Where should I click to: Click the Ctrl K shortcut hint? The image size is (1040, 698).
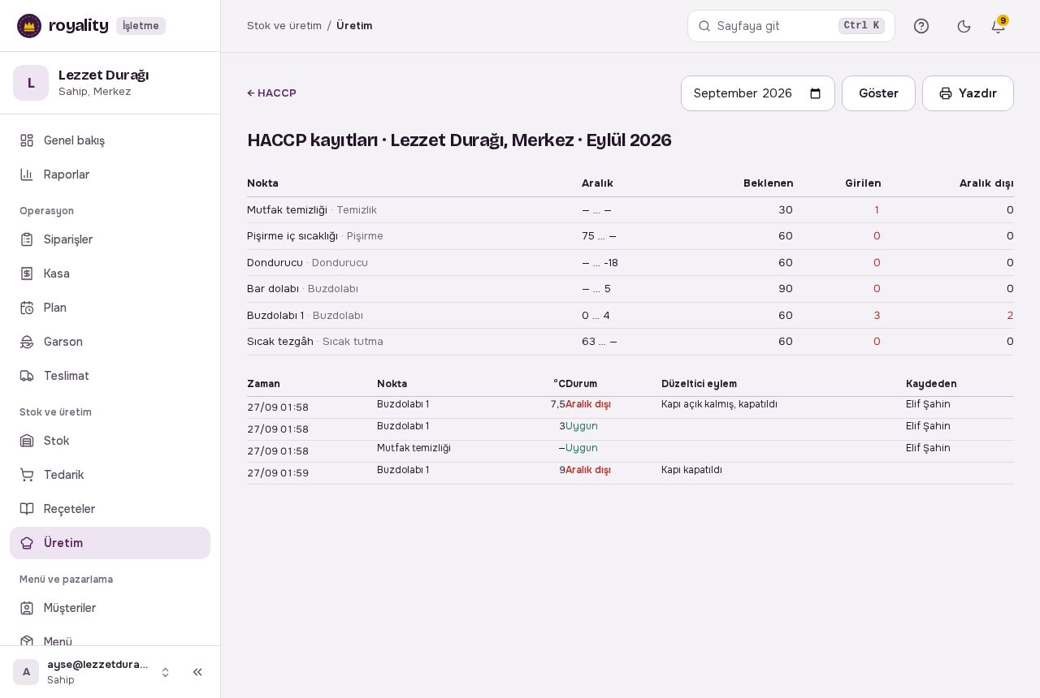coord(861,26)
